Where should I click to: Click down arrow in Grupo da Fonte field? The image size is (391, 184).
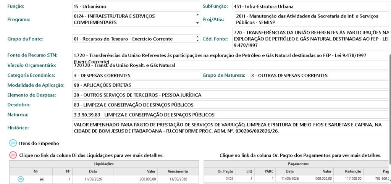[197, 40]
